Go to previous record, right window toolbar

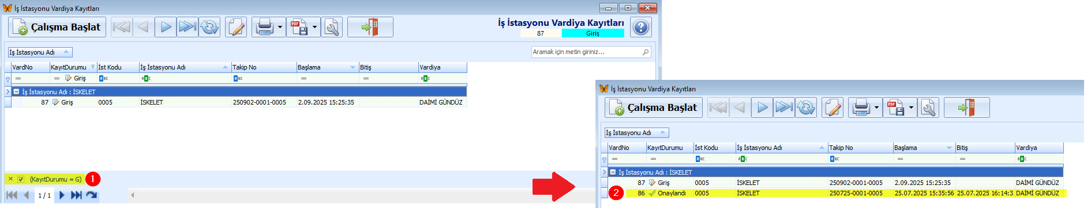740,107
